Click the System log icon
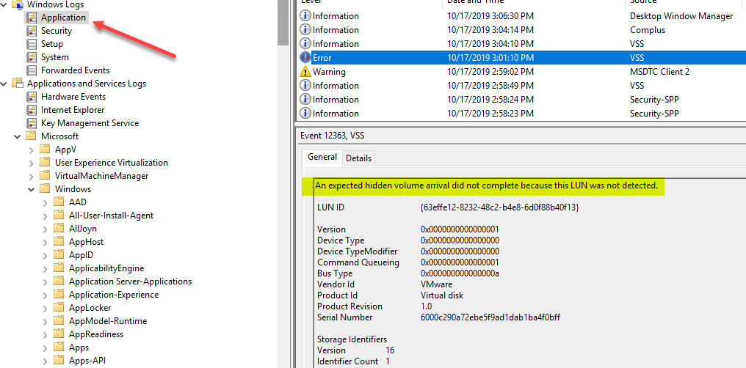746x368 pixels. point(32,57)
